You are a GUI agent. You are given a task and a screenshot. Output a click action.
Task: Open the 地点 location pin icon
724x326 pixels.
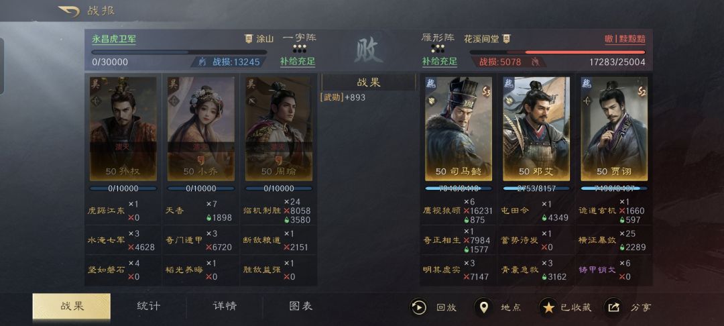click(x=483, y=307)
